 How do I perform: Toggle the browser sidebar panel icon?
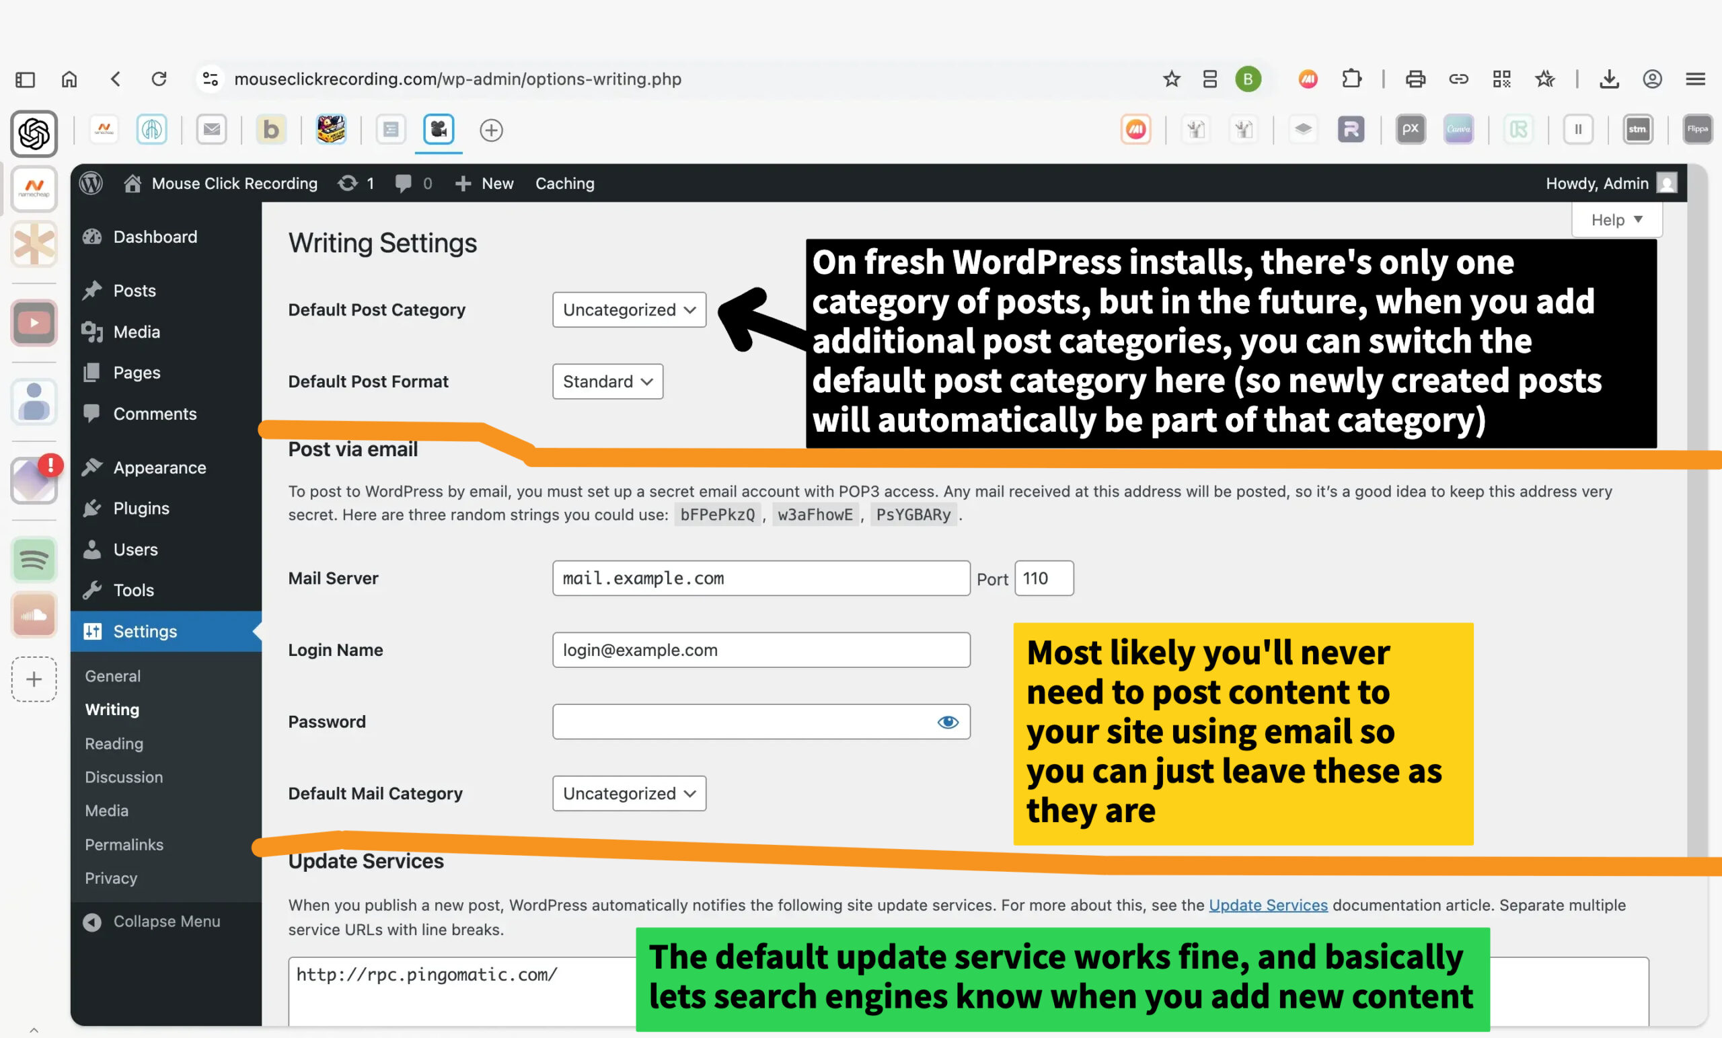pos(25,79)
